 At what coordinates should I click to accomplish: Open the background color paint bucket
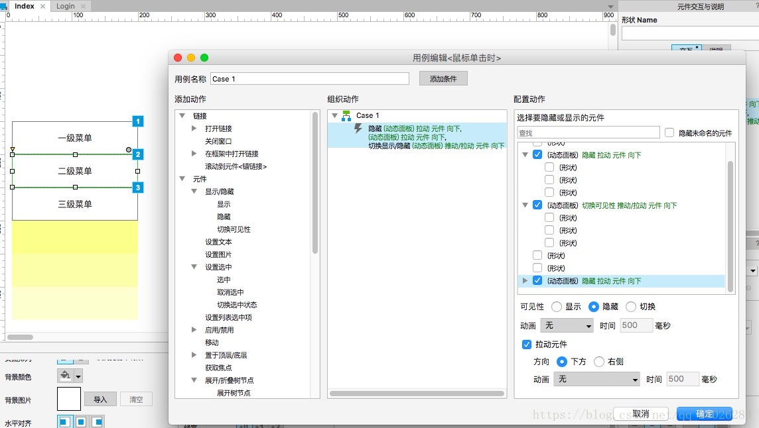pos(65,376)
